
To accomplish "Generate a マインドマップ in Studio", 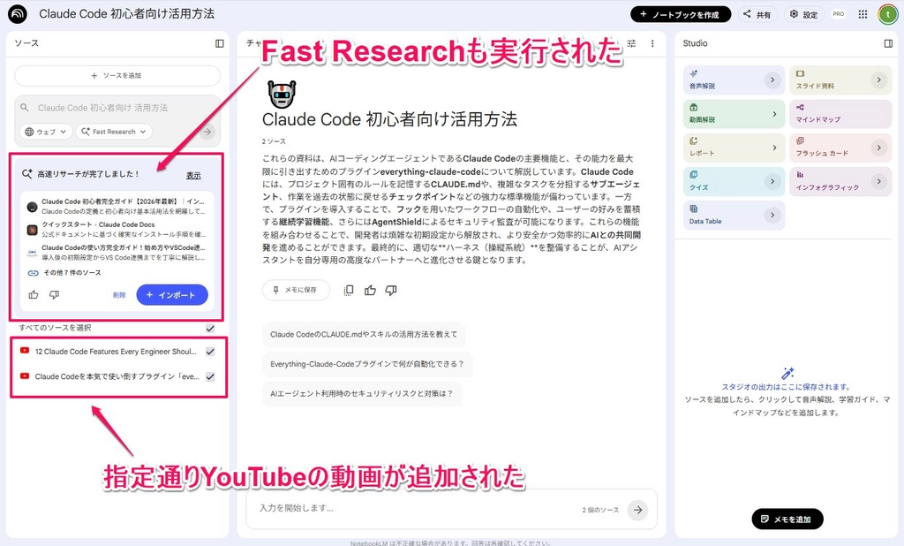I will pos(840,114).
